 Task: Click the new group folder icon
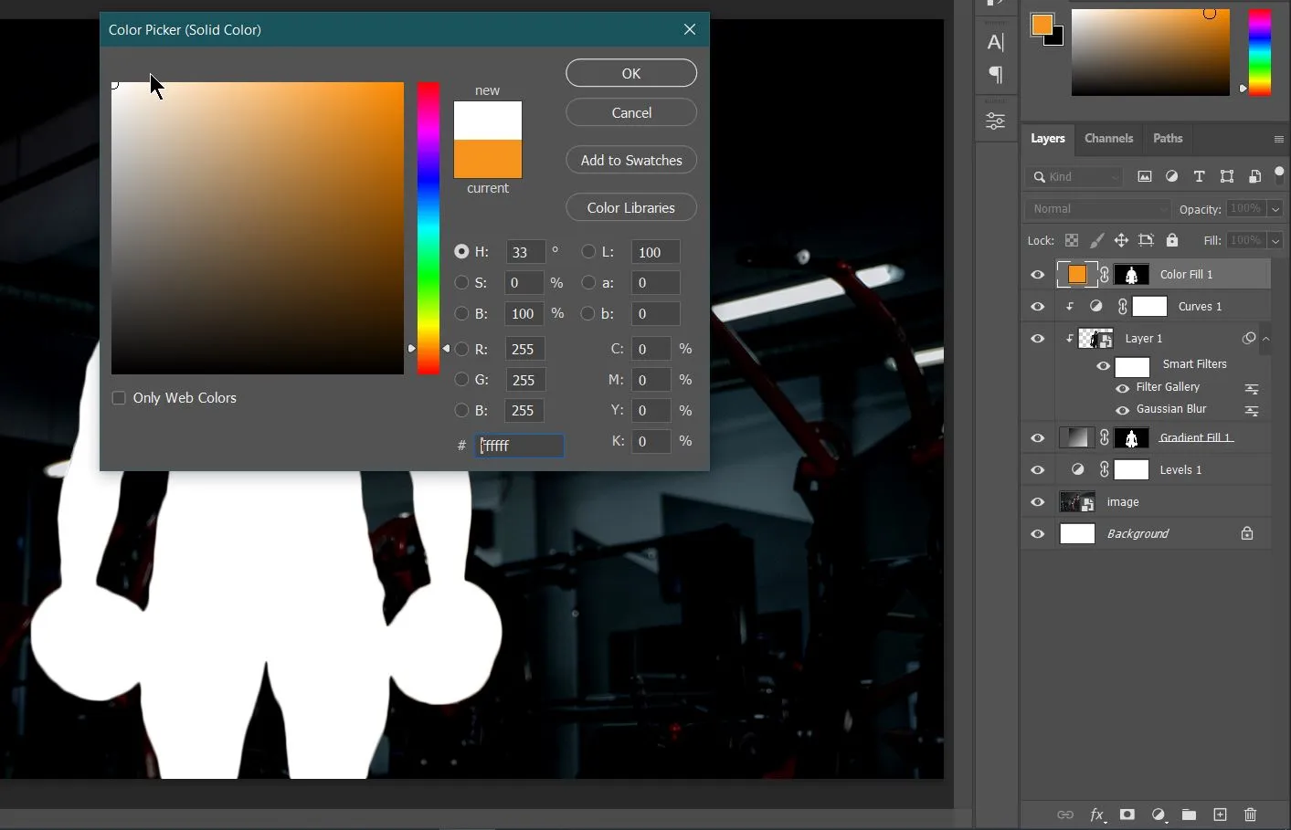tap(1189, 814)
